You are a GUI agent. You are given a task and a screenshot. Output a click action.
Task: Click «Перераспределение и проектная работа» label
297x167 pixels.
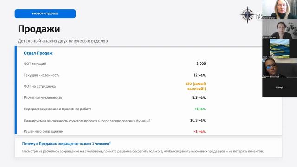pyautogui.click(x=58, y=109)
